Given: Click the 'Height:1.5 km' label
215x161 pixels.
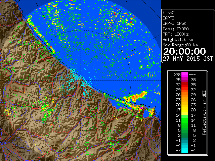Looking at the screenshot, I should pos(178,40).
